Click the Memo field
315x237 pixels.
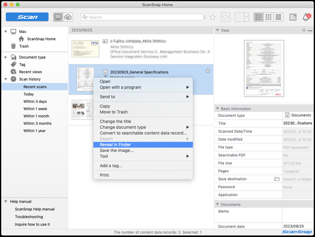point(298,215)
